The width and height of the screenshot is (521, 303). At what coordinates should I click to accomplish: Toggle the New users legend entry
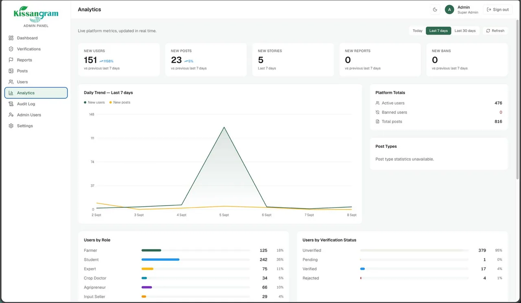tap(94, 102)
